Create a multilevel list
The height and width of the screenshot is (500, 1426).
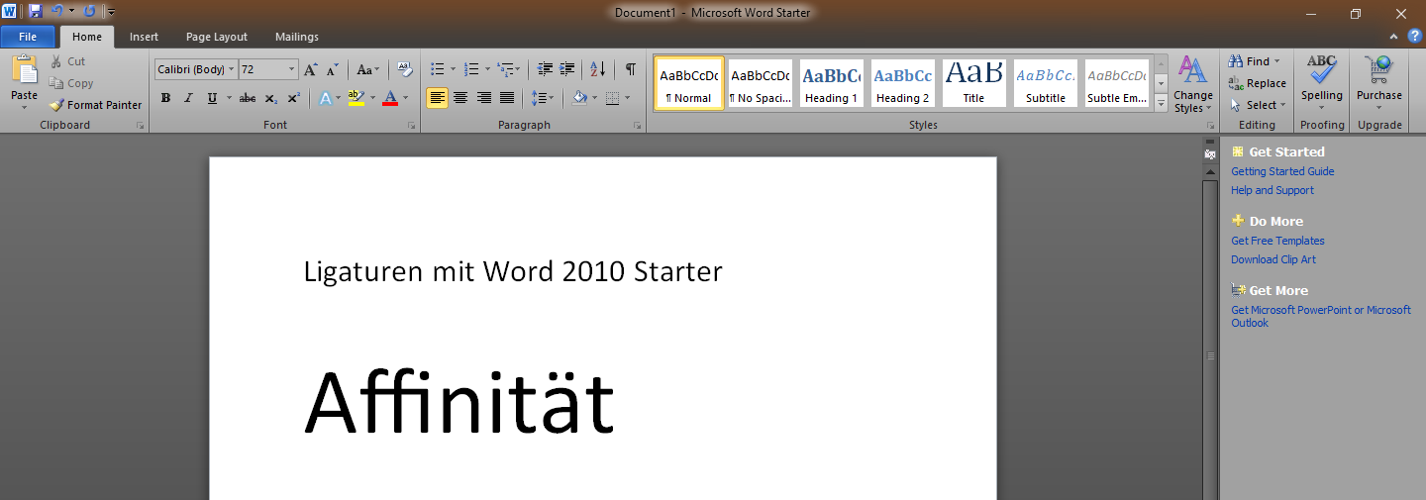pyautogui.click(x=504, y=69)
